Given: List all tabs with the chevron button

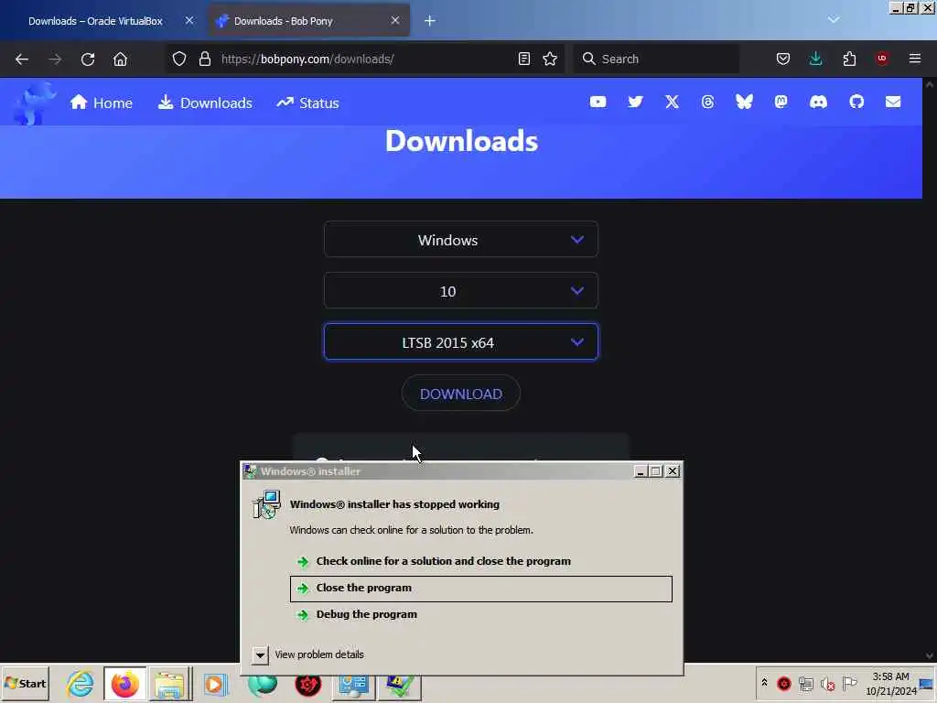Looking at the screenshot, I should (x=834, y=20).
